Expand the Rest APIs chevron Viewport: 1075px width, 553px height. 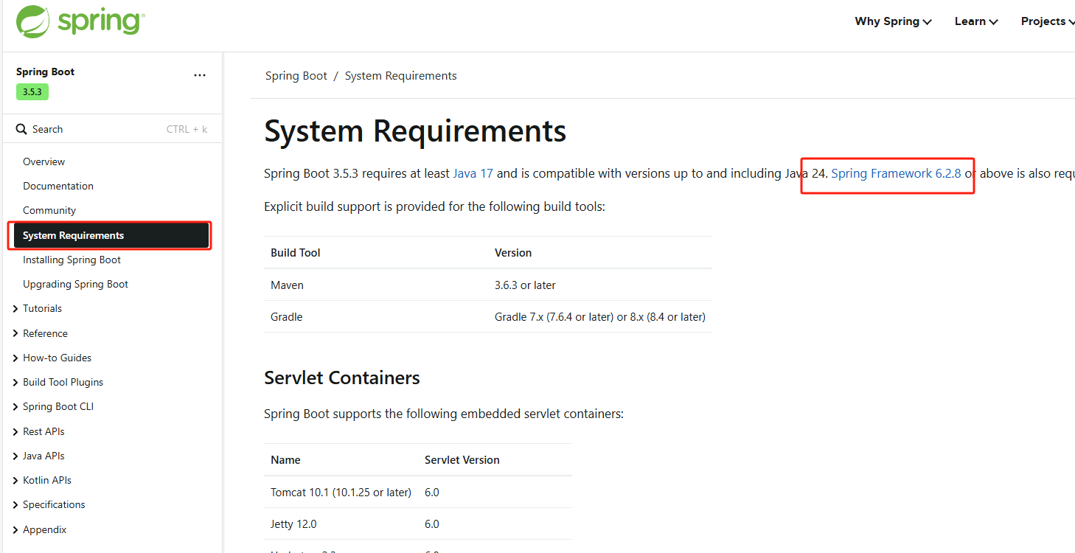[x=15, y=431]
